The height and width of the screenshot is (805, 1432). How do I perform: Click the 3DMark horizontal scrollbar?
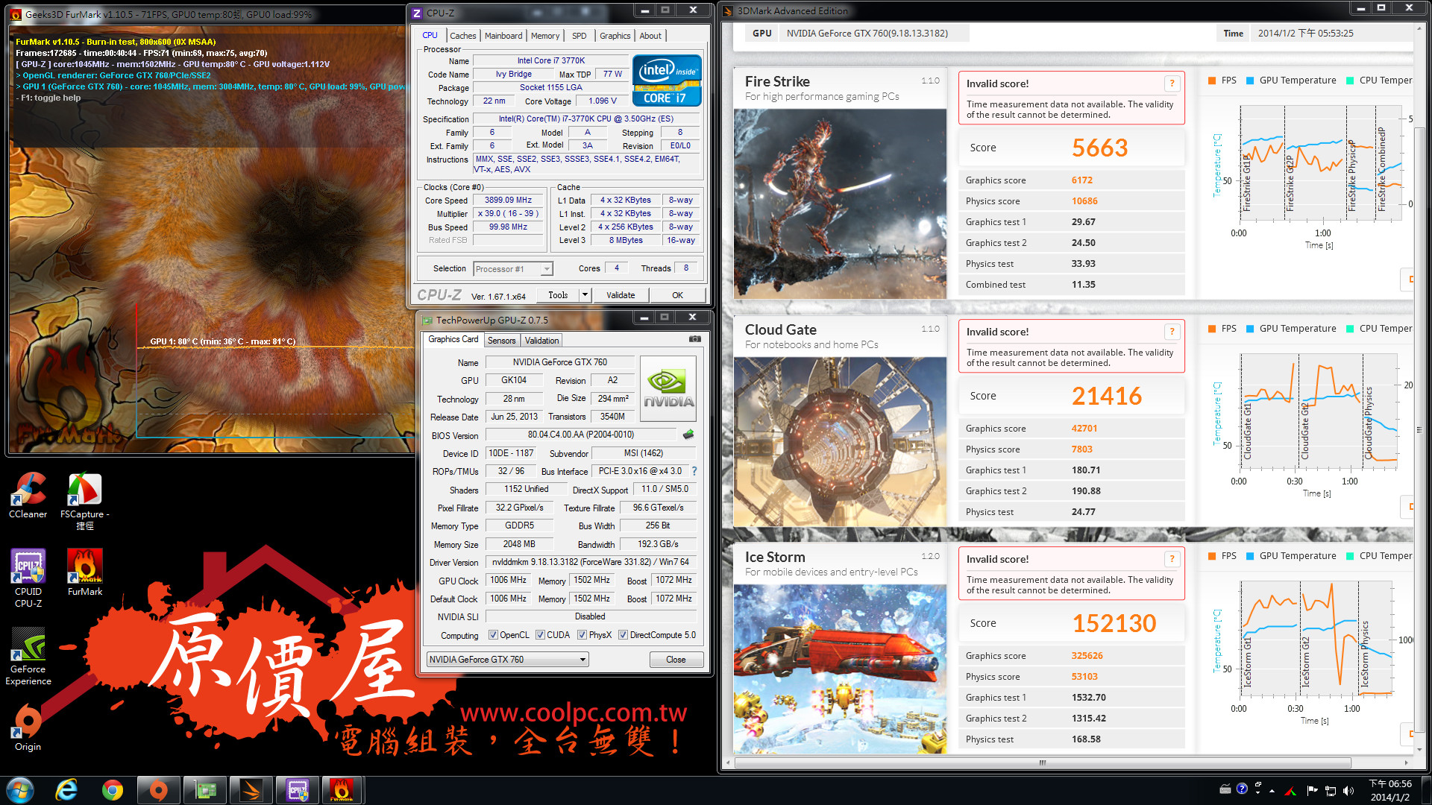1043,763
